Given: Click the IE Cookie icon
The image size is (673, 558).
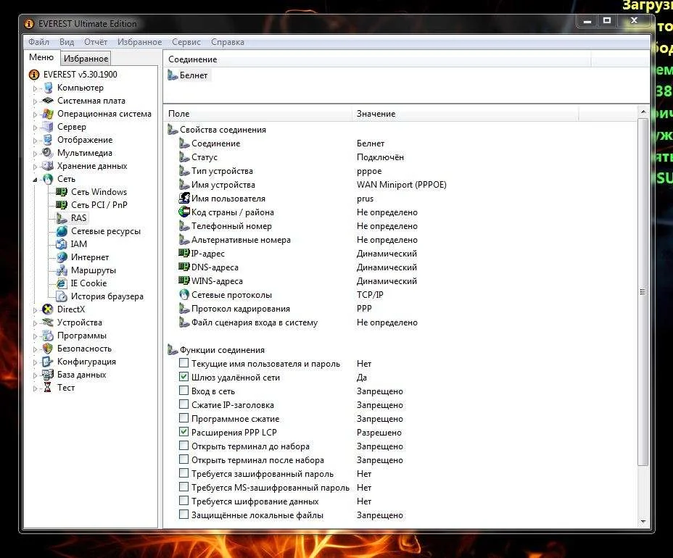Looking at the screenshot, I should coord(62,283).
